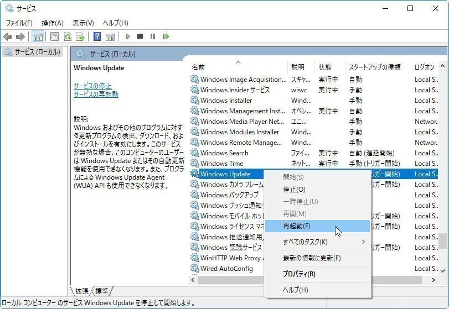Choose 最新の情報に更新(F) in the context menu
The image size is (449, 309).
(x=317, y=258)
